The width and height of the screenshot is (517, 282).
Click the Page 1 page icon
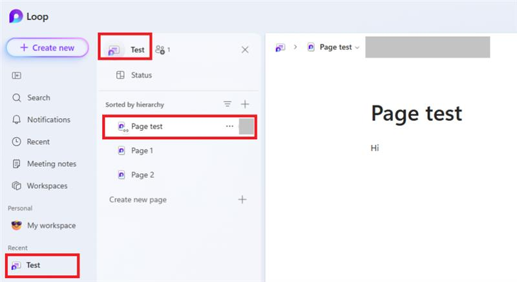pos(121,151)
